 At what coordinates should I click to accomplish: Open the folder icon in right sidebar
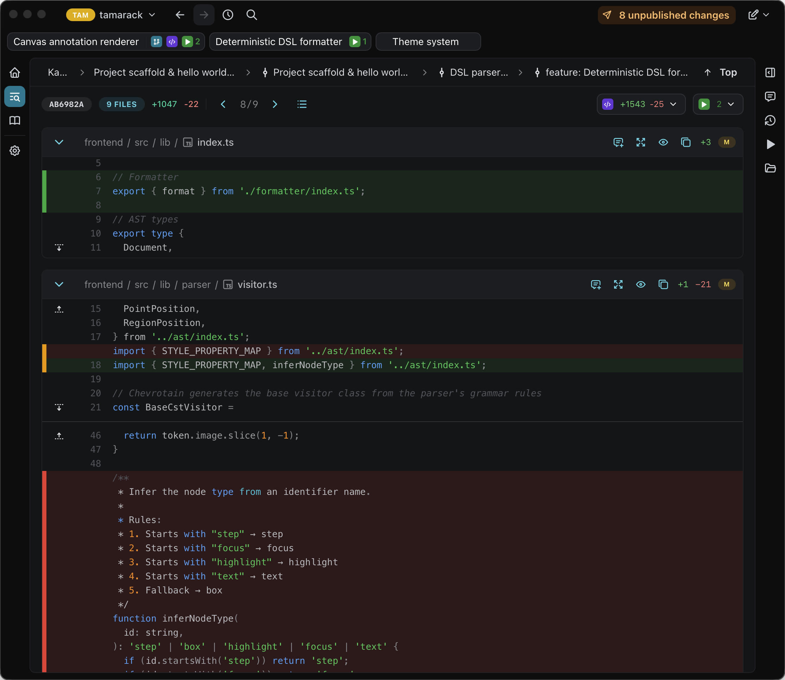click(770, 168)
